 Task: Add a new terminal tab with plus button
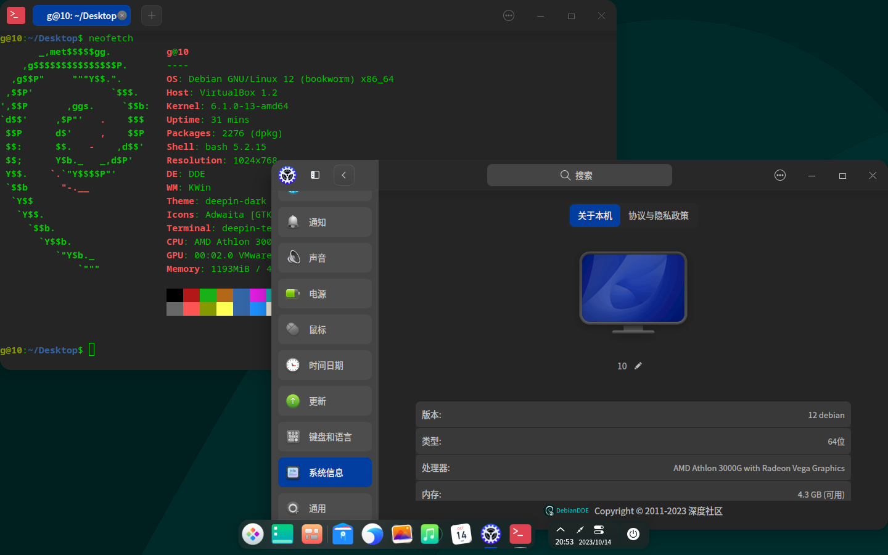click(x=152, y=15)
